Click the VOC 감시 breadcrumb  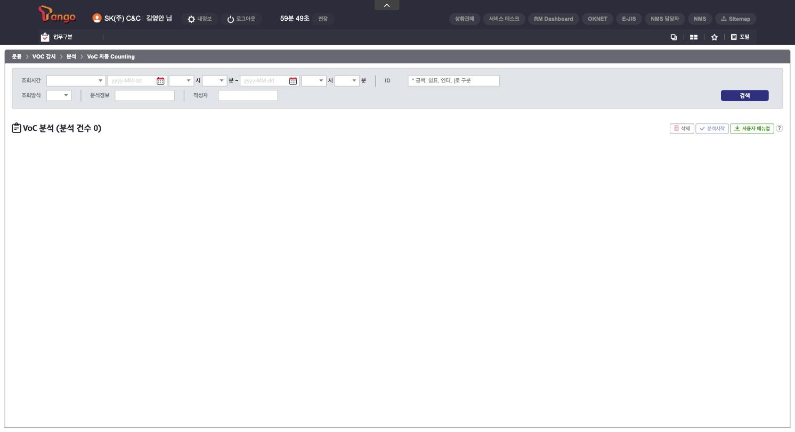[x=44, y=57]
